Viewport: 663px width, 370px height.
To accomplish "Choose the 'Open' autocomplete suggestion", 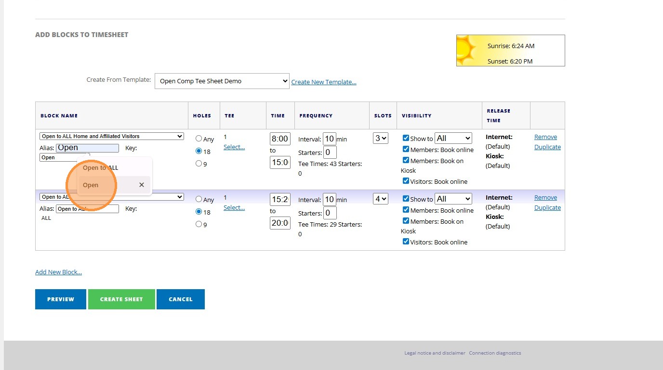I will point(91,185).
